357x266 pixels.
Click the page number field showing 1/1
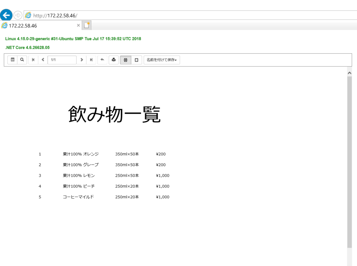(x=62, y=60)
